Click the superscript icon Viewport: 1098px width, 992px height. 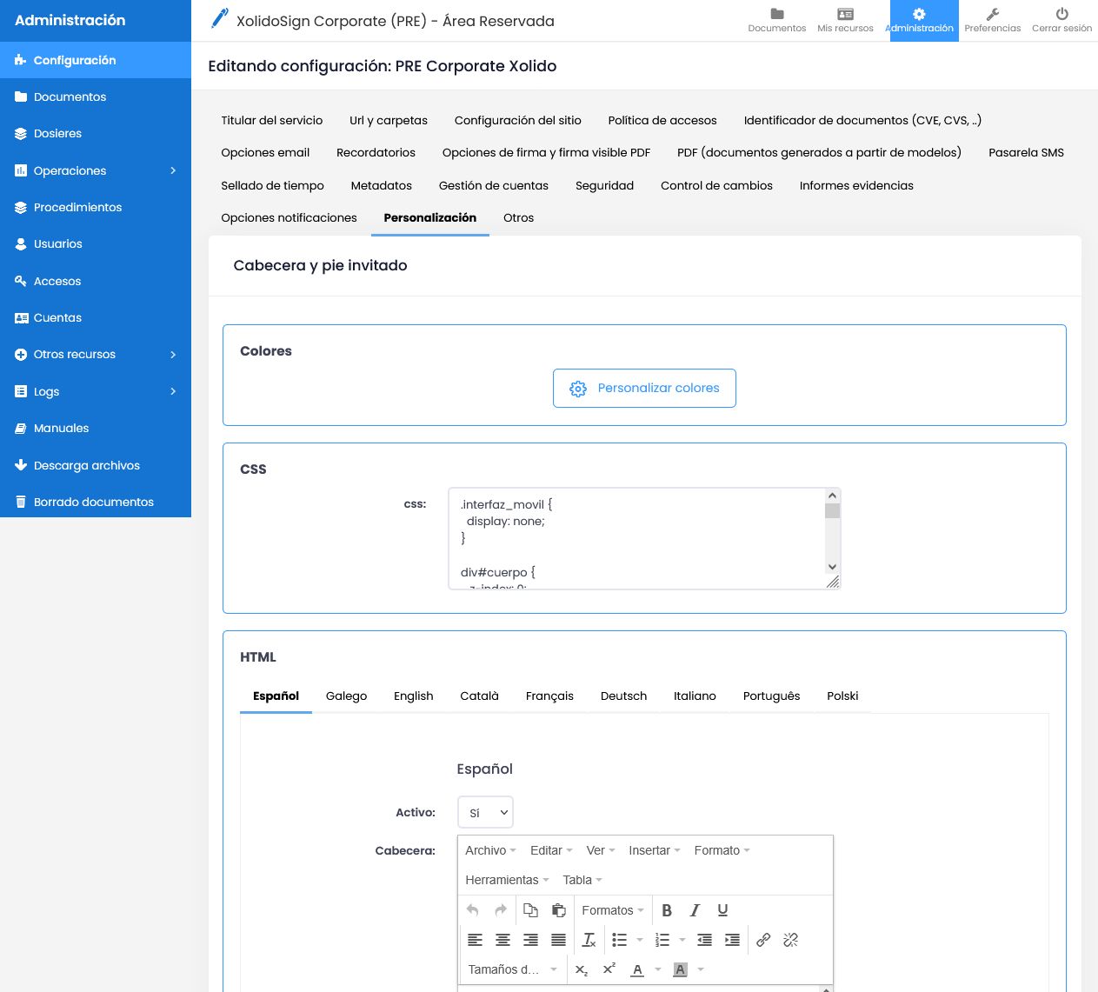pos(609,969)
